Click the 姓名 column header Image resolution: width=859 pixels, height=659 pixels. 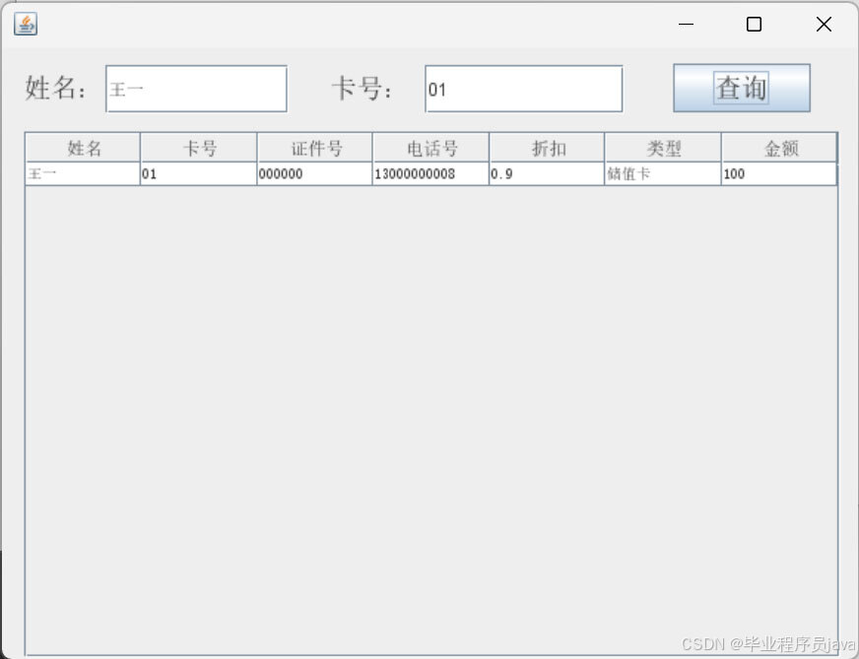click(81, 148)
